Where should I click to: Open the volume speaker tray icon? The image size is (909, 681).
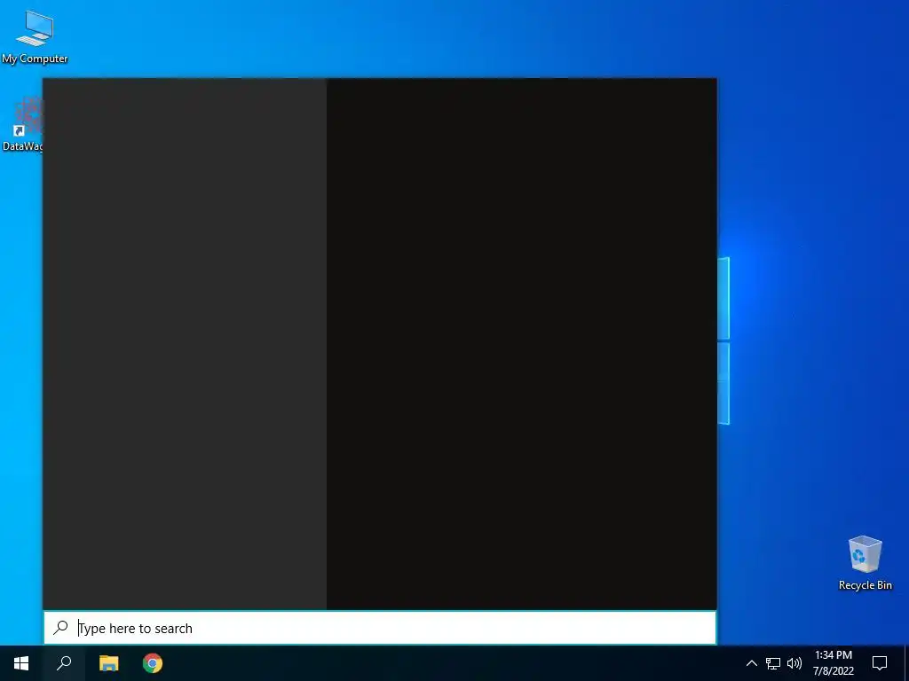click(794, 663)
